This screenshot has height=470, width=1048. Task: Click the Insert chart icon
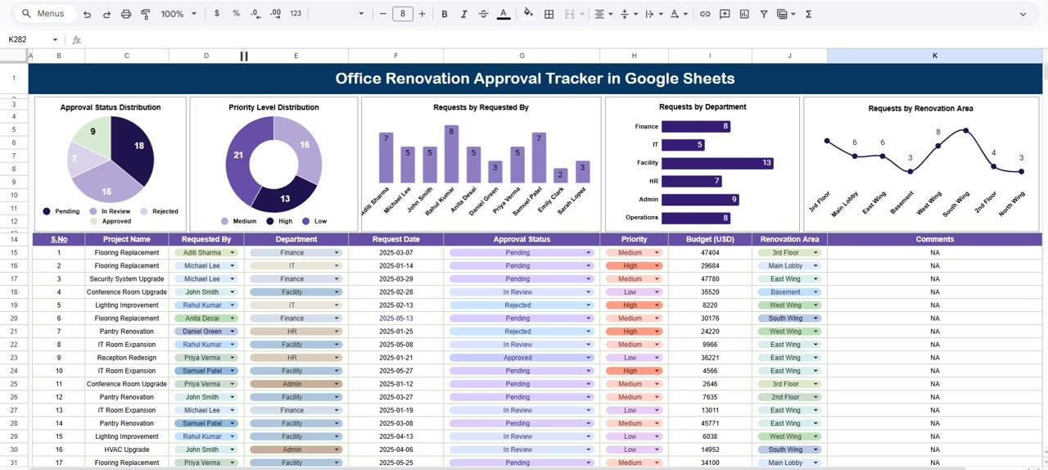[744, 14]
